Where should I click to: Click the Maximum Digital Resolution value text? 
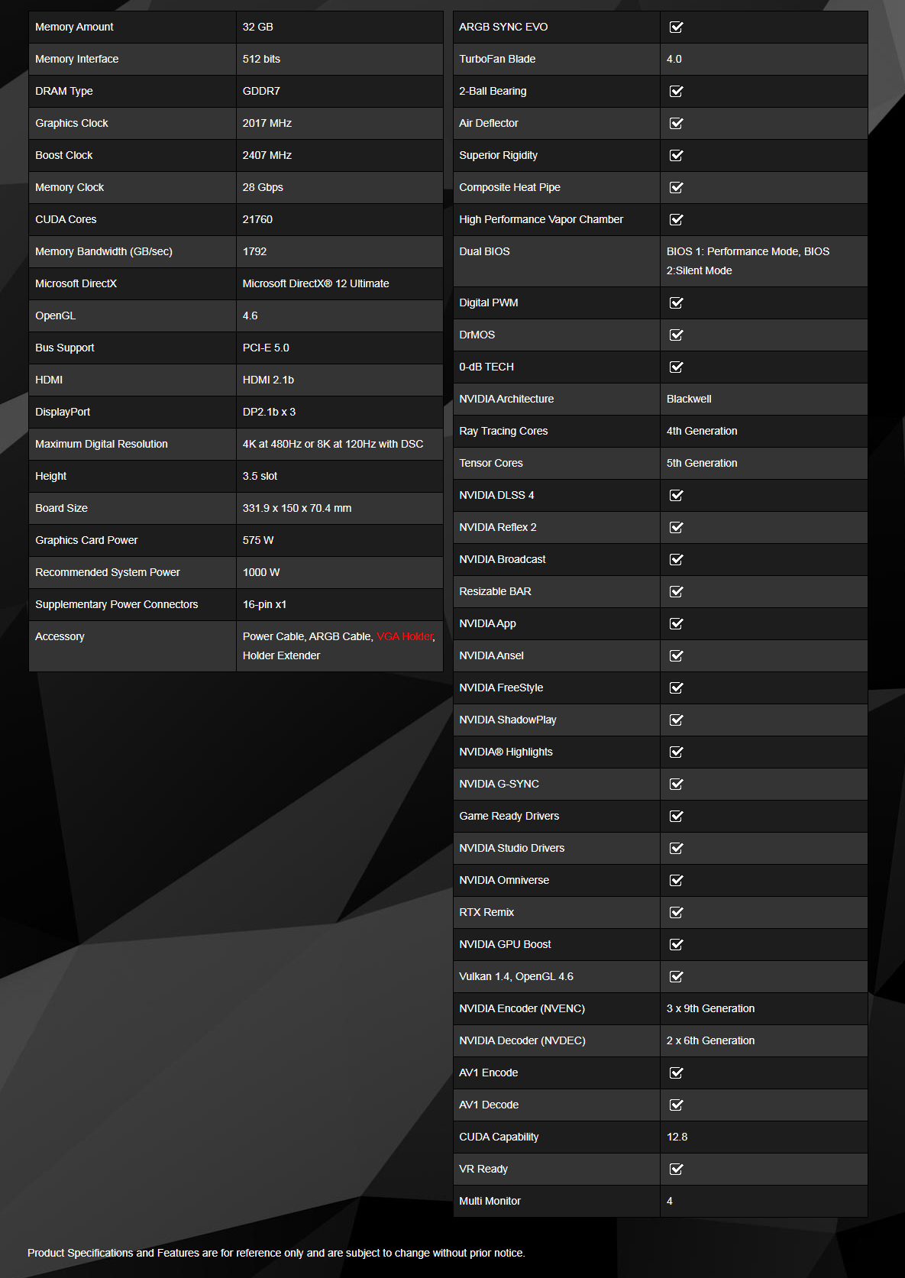tap(332, 444)
